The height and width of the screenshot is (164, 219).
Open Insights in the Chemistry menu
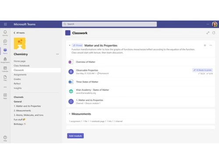(x=18, y=88)
